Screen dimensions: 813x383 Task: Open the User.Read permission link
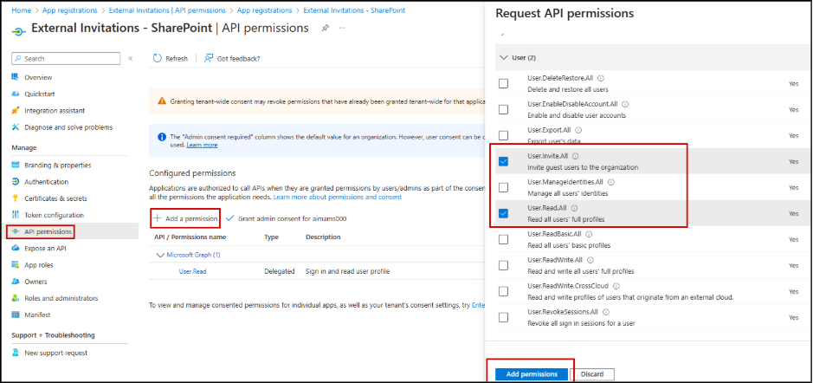click(x=190, y=271)
